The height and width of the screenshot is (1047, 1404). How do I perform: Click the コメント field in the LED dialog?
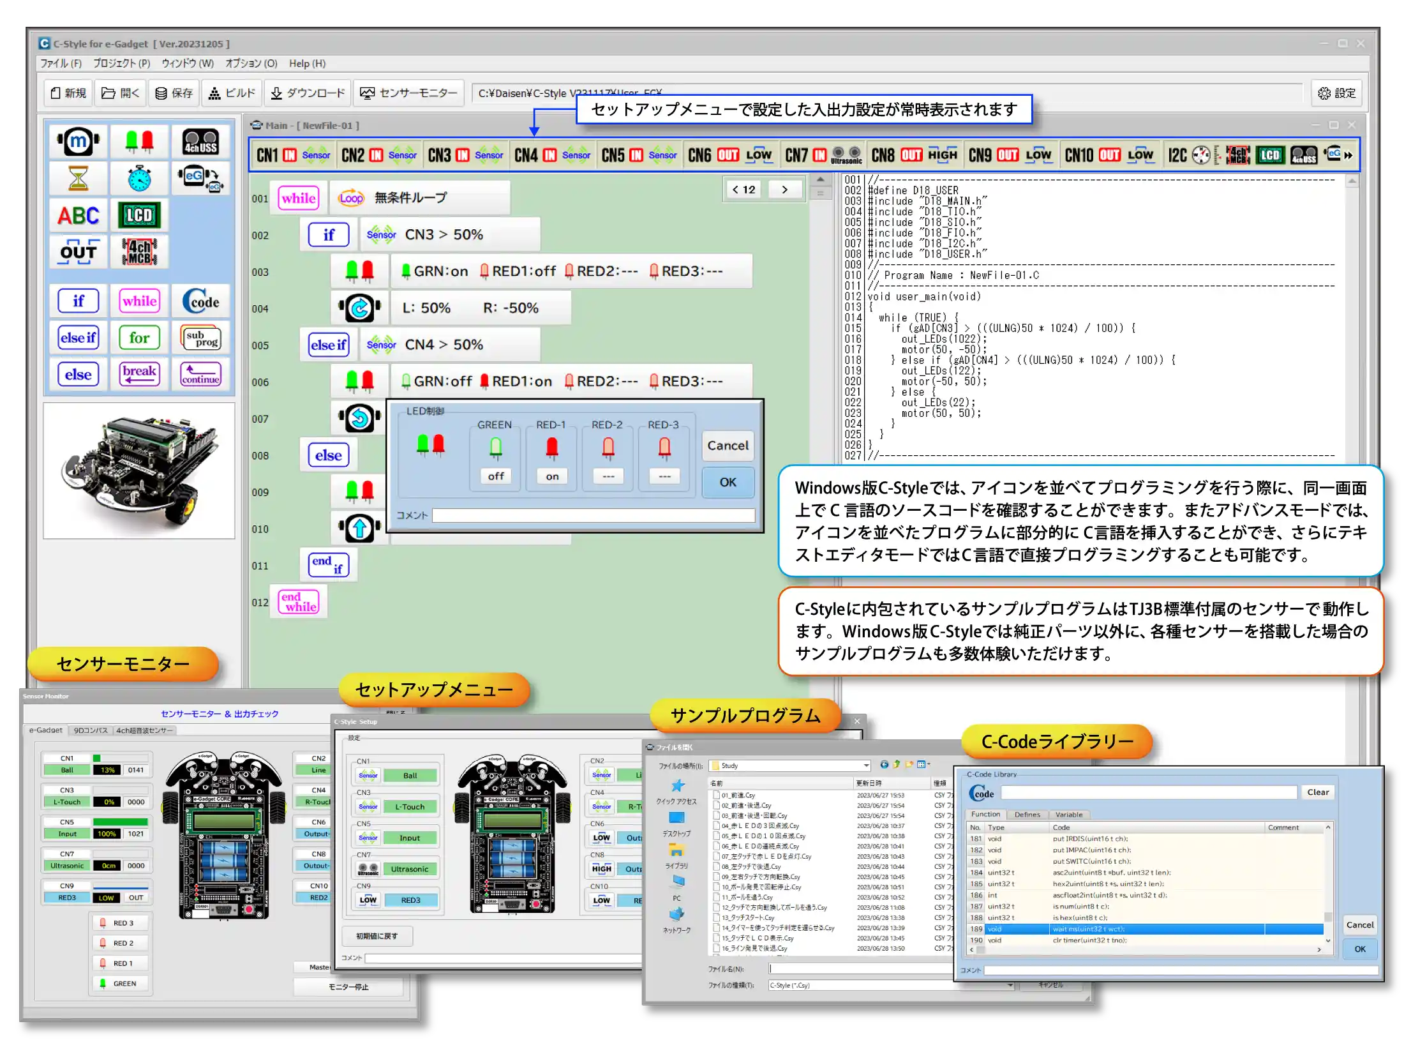pyautogui.click(x=593, y=515)
